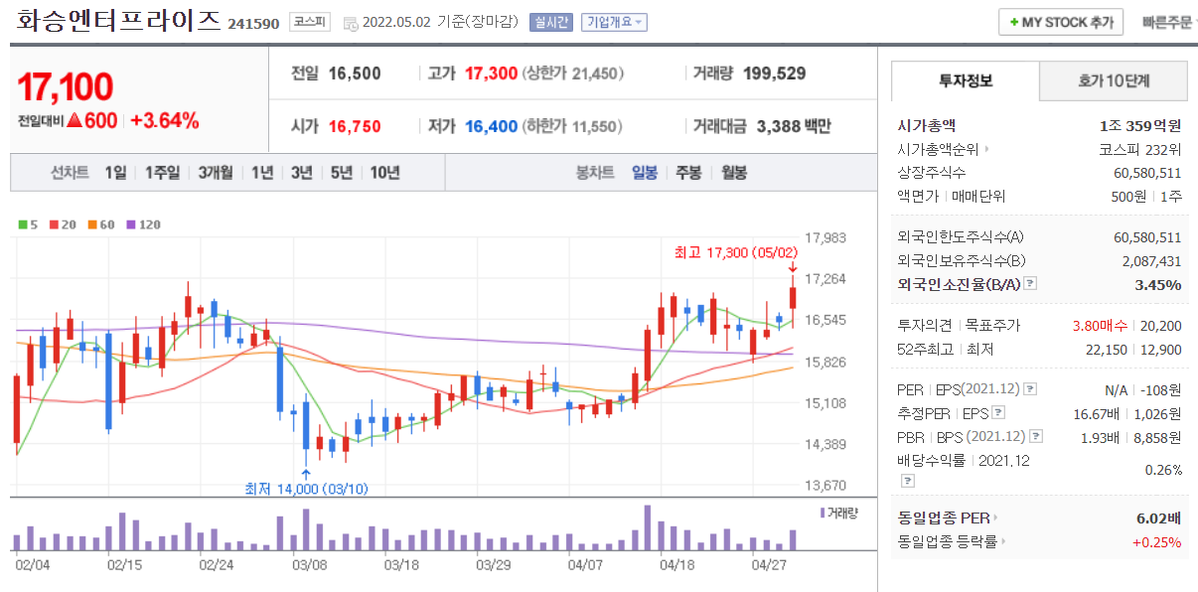Click the help icon beside 추정PER EPS
1198x592 pixels.
998,413
